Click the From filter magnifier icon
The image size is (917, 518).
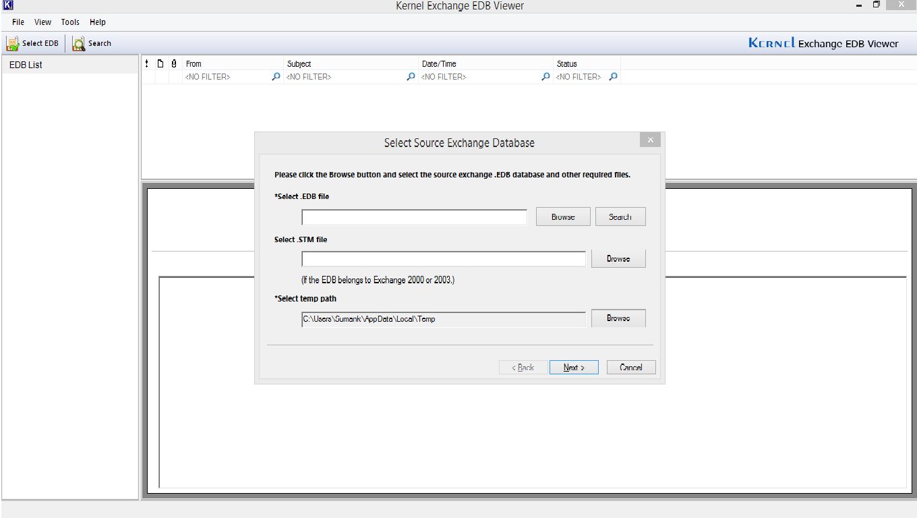[x=276, y=77]
